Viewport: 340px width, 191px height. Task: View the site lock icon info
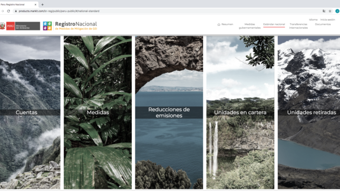tap(16, 11)
